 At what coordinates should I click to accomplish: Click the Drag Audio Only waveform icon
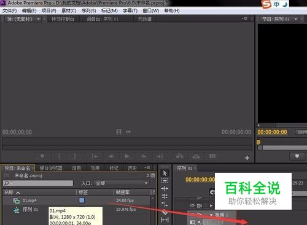tap(128, 132)
